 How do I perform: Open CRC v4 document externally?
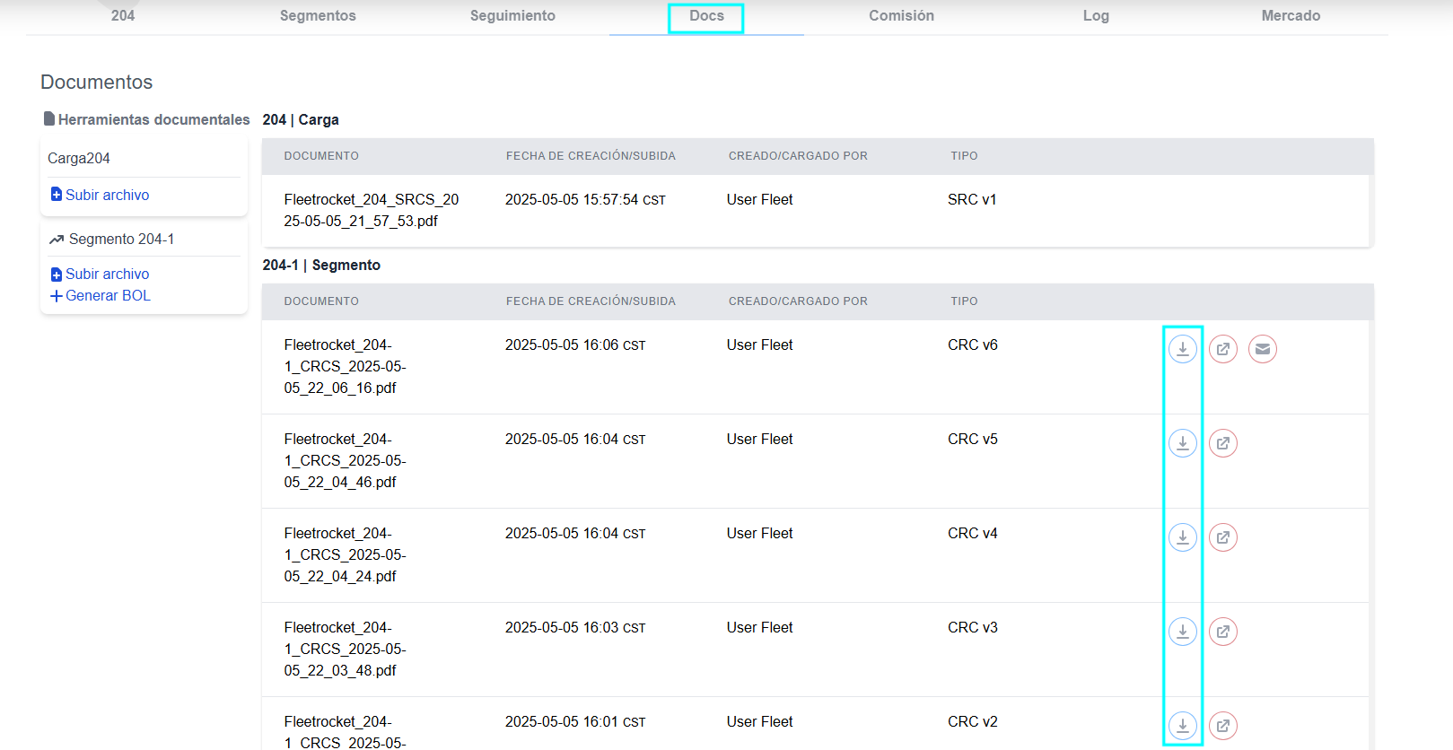pyautogui.click(x=1223, y=537)
